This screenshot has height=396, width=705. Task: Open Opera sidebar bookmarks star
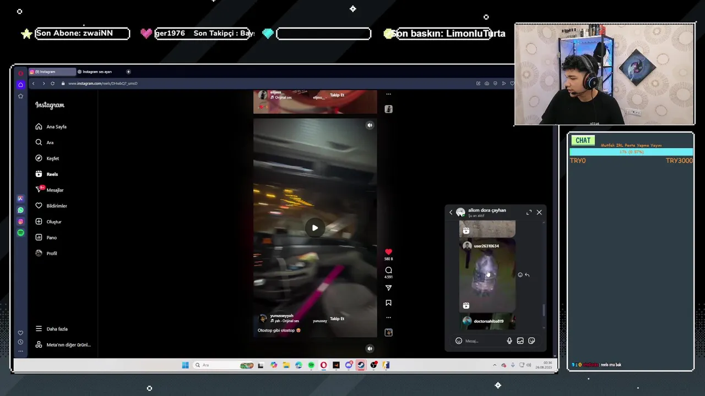20,96
